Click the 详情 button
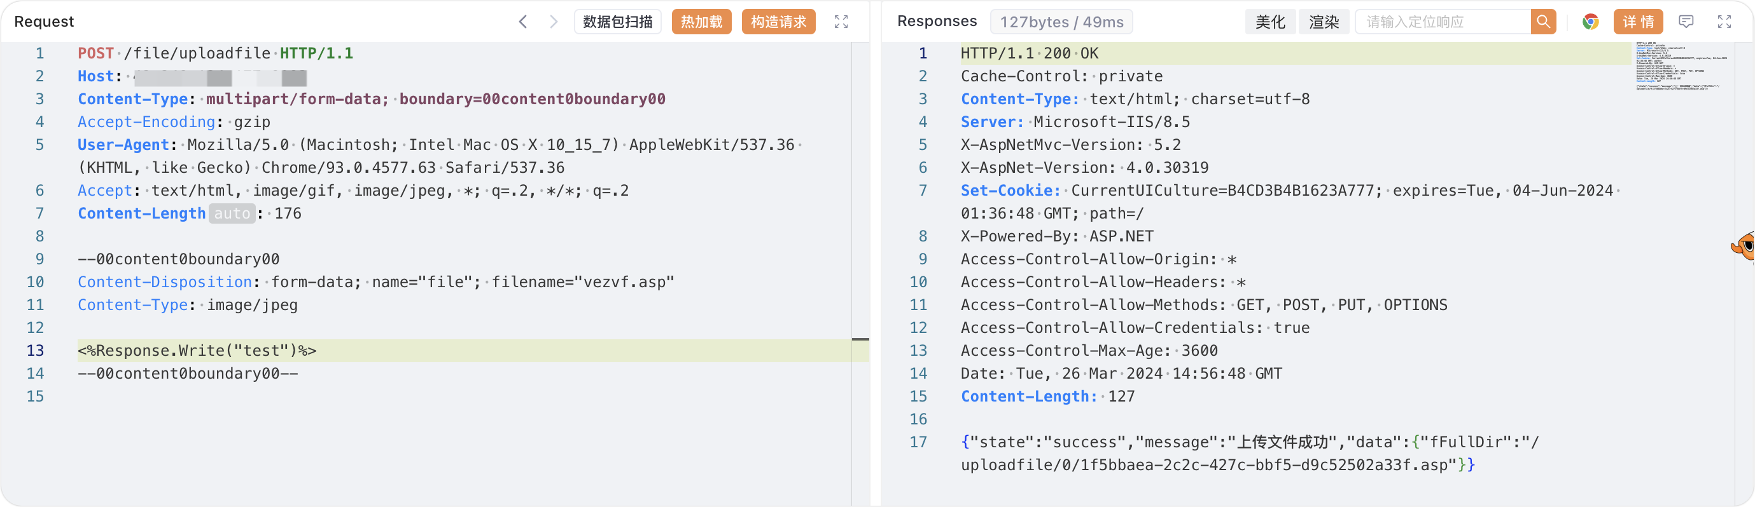 (x=1638, y=22)
